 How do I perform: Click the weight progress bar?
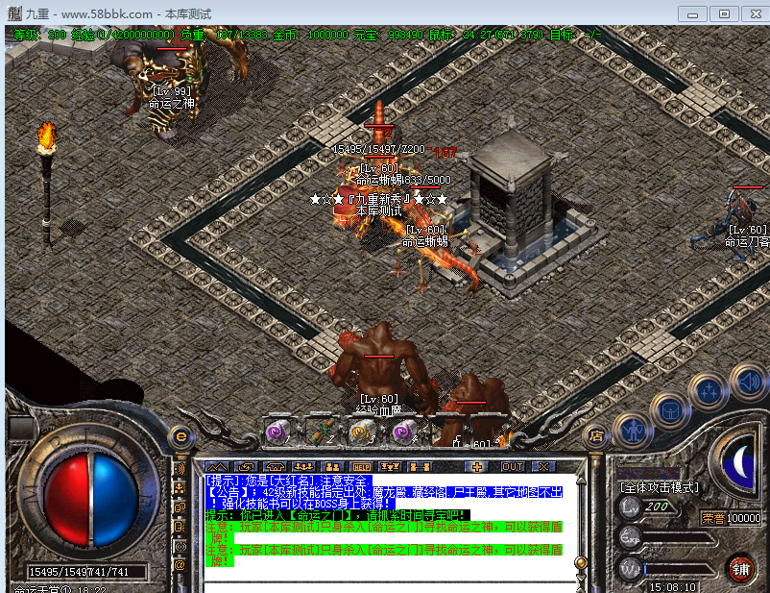tap(679, 569)
